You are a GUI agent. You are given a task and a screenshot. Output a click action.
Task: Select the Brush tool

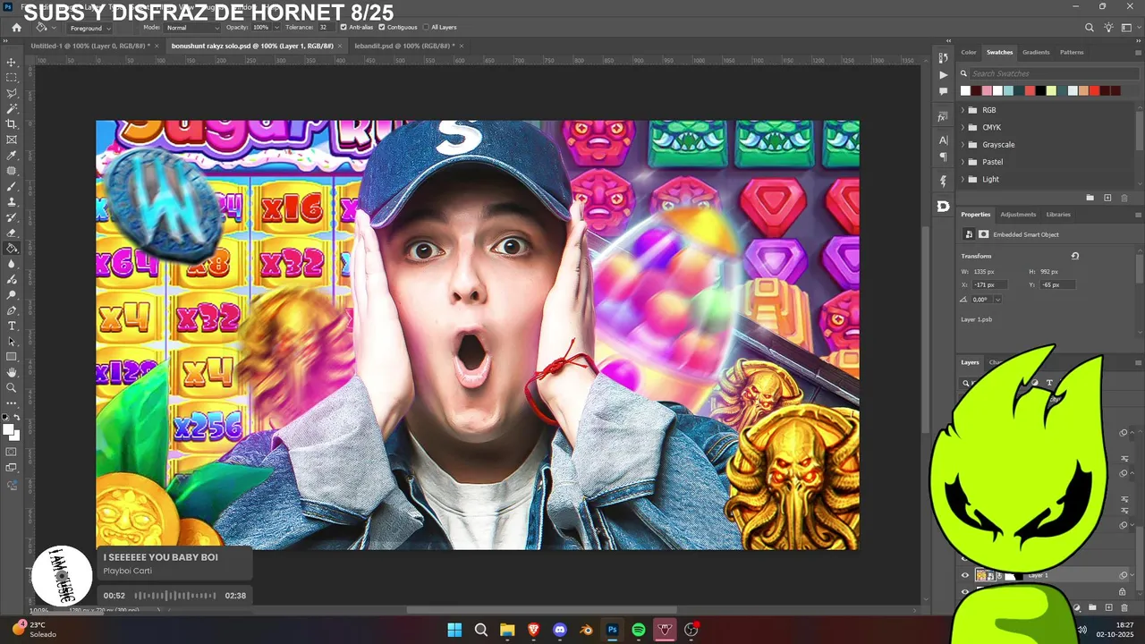12,186
